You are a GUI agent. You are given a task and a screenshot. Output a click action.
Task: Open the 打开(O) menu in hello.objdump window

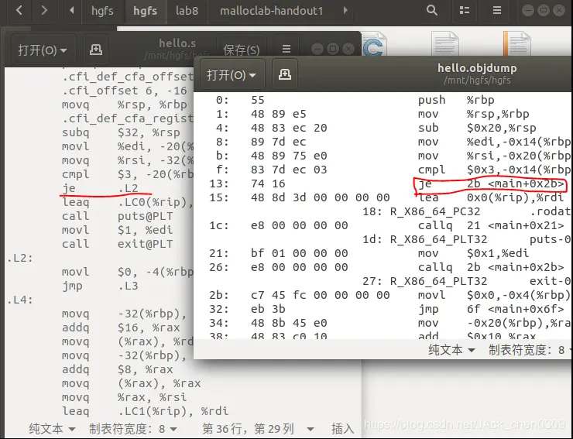coord(232,75)
